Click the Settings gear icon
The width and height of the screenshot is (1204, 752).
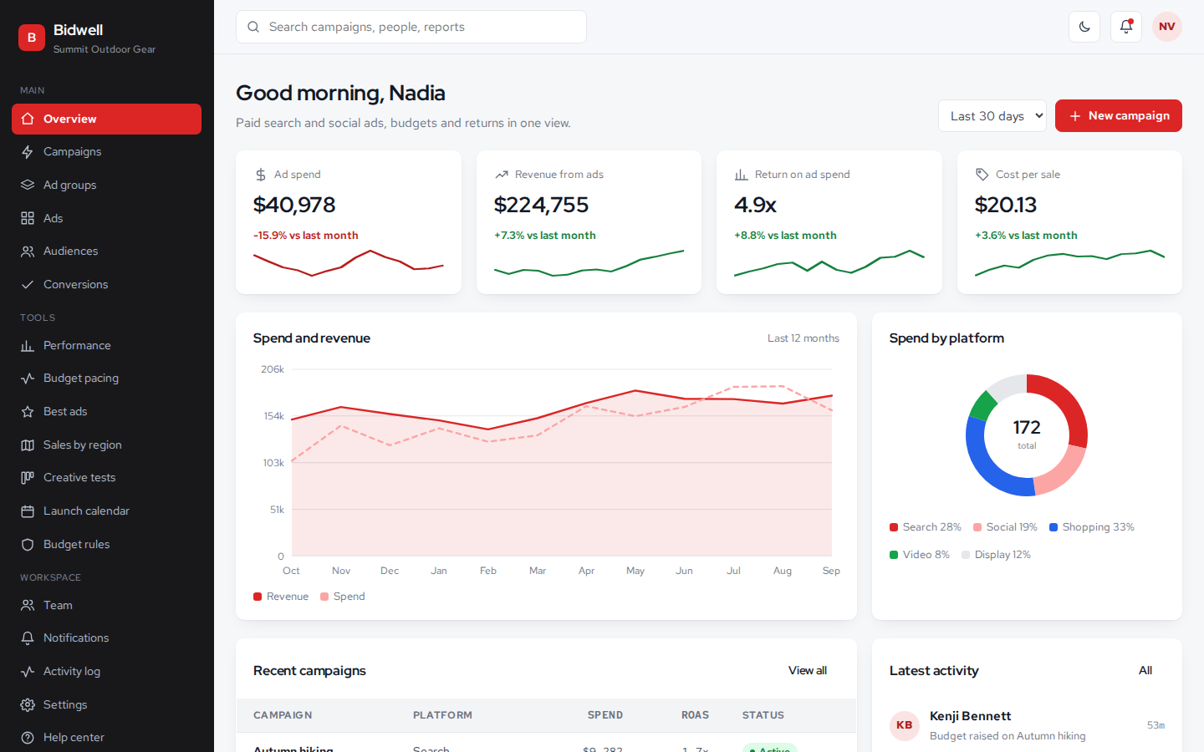coord(28,704)
